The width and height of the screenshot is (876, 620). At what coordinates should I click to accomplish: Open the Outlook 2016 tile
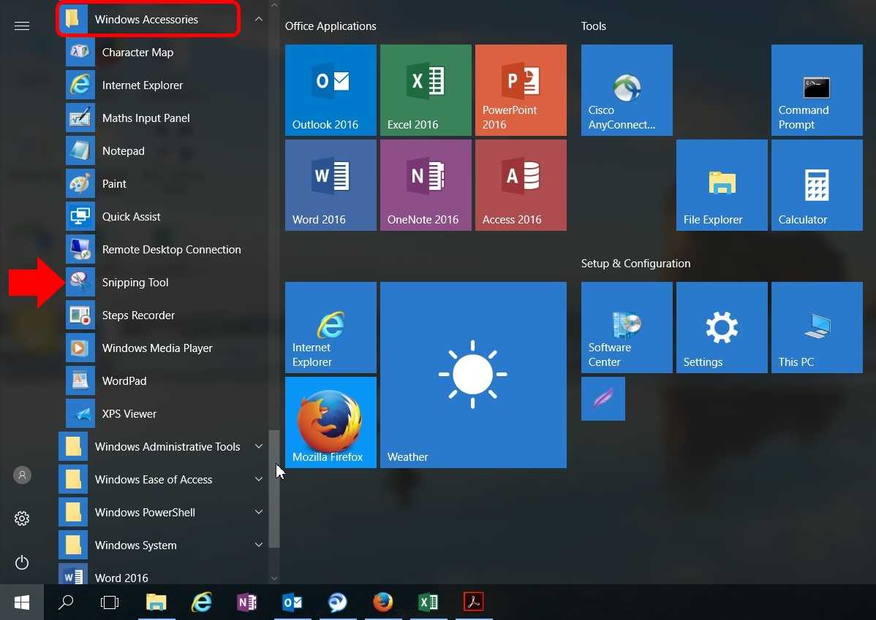coord(331,91)
